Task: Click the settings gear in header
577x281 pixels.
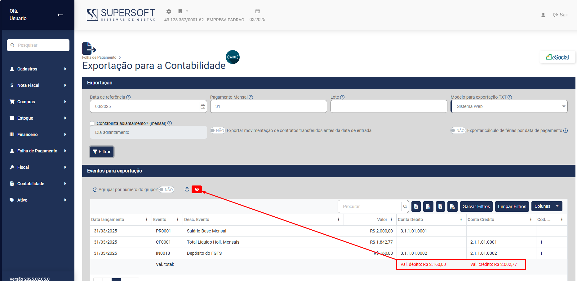Action: (169, 11)
